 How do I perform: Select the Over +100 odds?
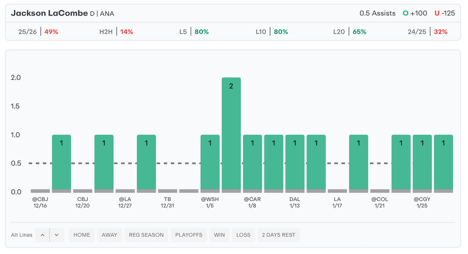tap(415, 13)
